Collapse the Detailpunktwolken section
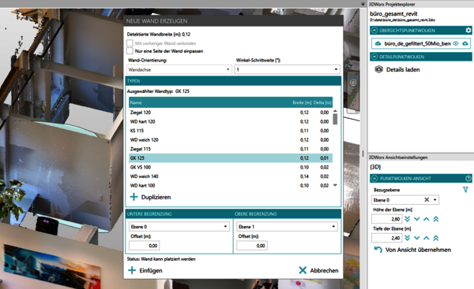 click(x=374, y=57)
